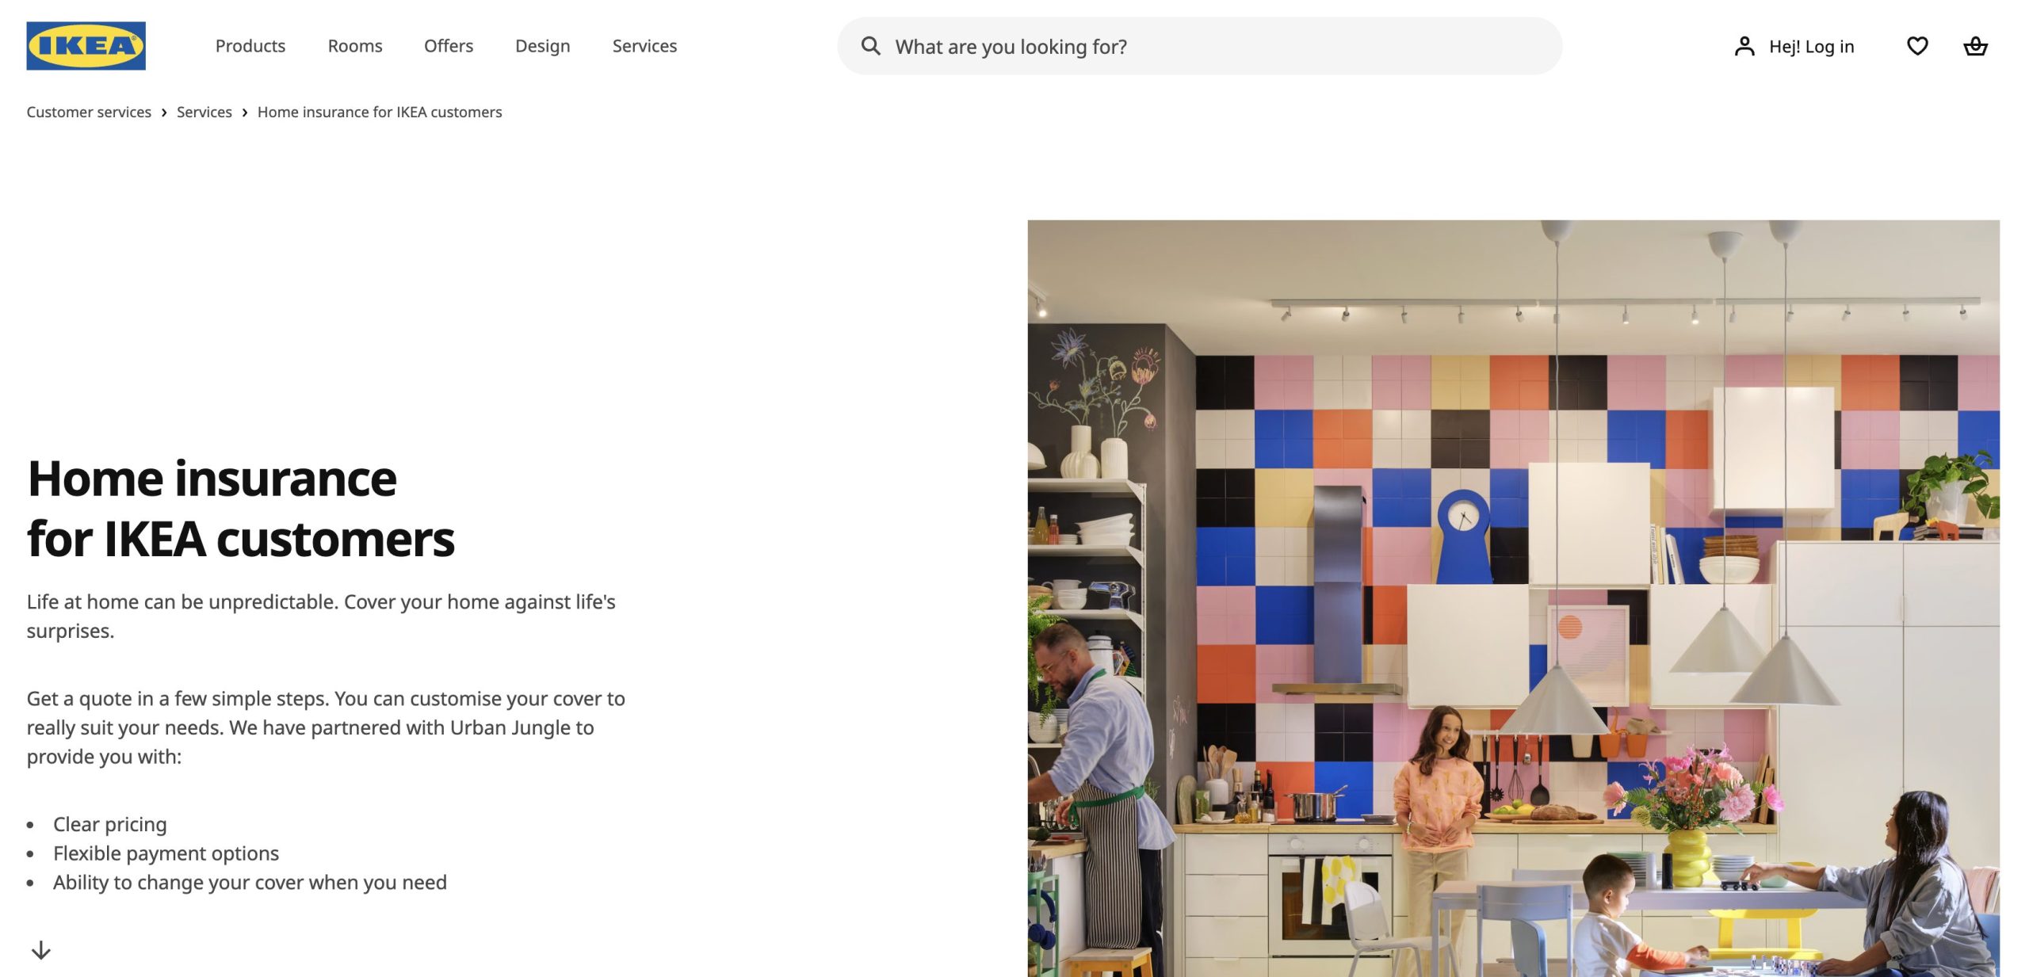This screenshot has width=2029, height=977.
Task: Click 'Home insurance for IKEA customers' breadcrumb
Action: pyautogui.click(x=380, y=112)
